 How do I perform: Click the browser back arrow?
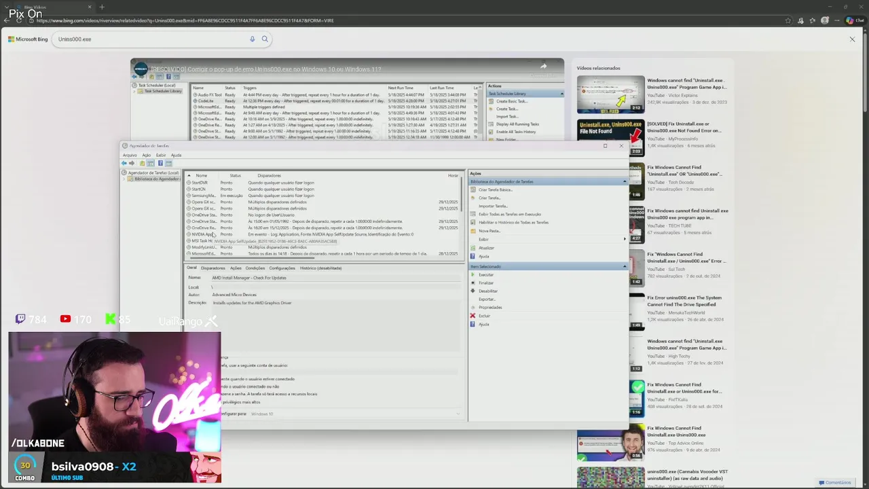pyautogui.click(x=7, y=20)
